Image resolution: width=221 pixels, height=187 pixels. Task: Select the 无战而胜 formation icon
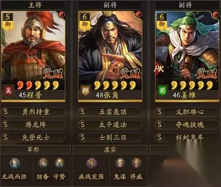pos(14,163)
